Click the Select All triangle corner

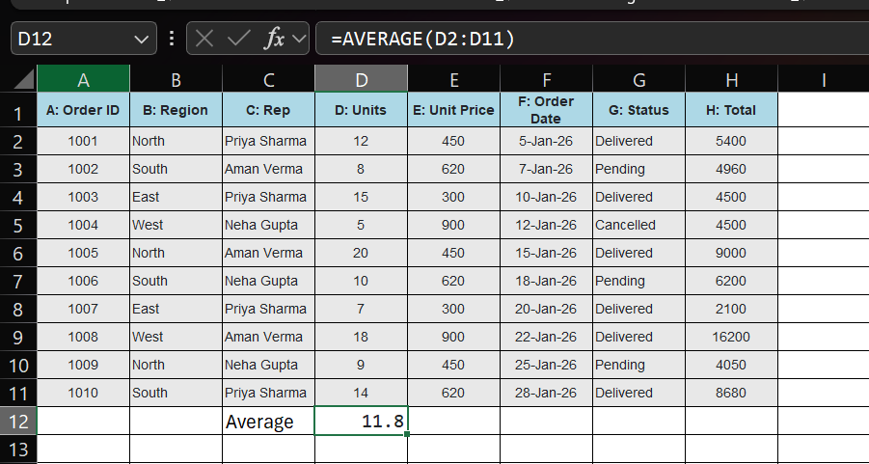pos(23,81)
